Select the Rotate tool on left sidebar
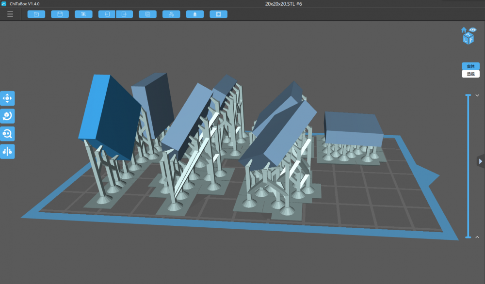The height and width of the screenshot is (284, 485). pyautogui.click(x=7, y=116)
